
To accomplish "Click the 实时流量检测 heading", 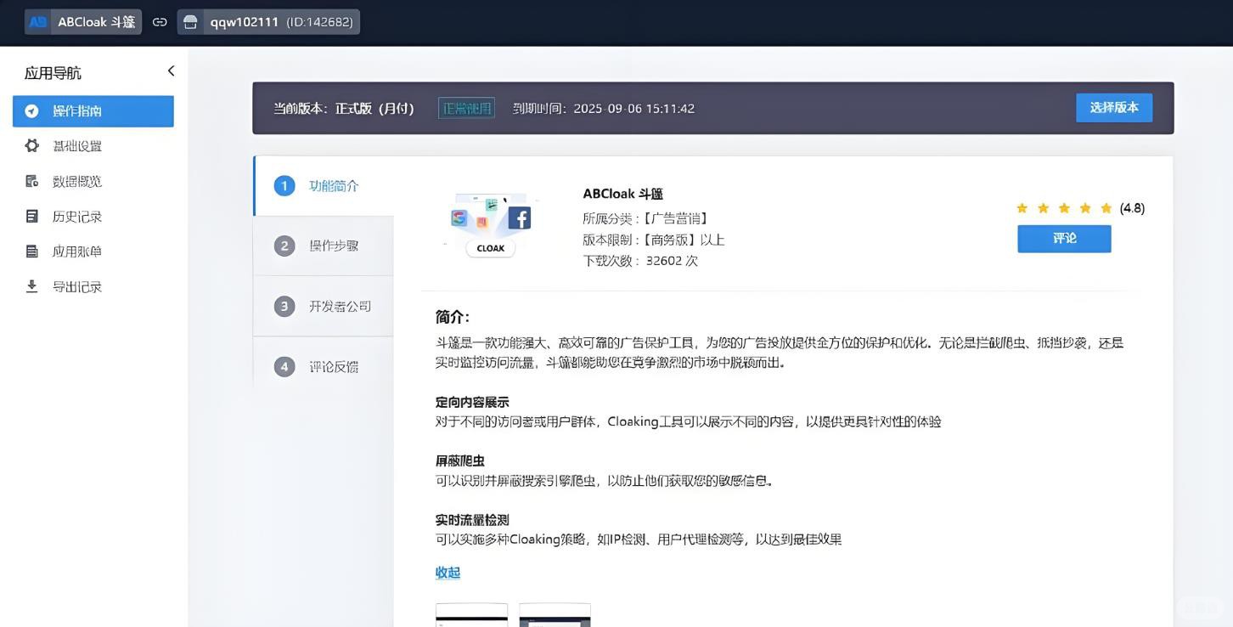I will [x=472, y=520].
